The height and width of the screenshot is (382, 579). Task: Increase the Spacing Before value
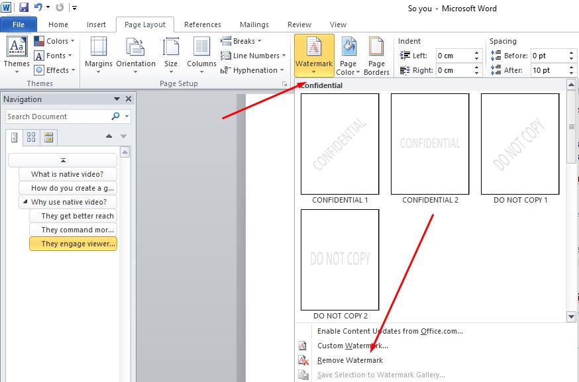tap(572, 53)
